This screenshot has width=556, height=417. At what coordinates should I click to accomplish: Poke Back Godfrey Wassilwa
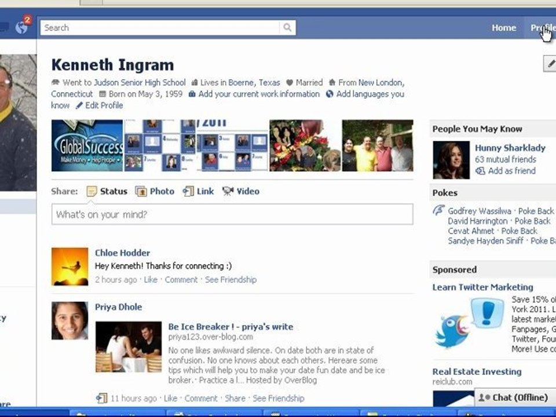coord(536,211)
